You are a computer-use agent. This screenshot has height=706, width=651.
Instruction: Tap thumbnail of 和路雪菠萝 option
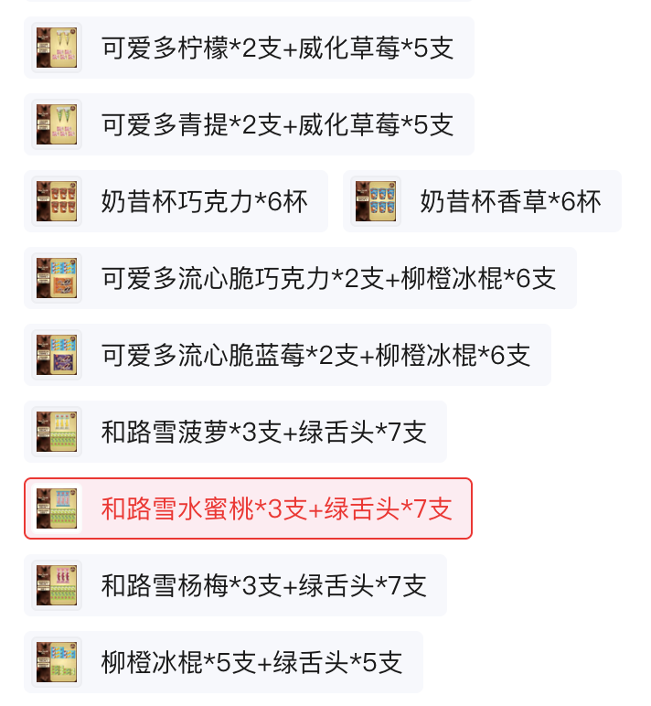(x=57, y=432)
